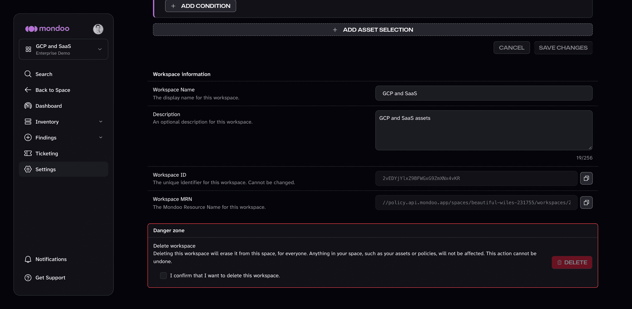The image size is (632, 309).
Task: Click the Mondoo logo
Action: [x=47, y=29]
